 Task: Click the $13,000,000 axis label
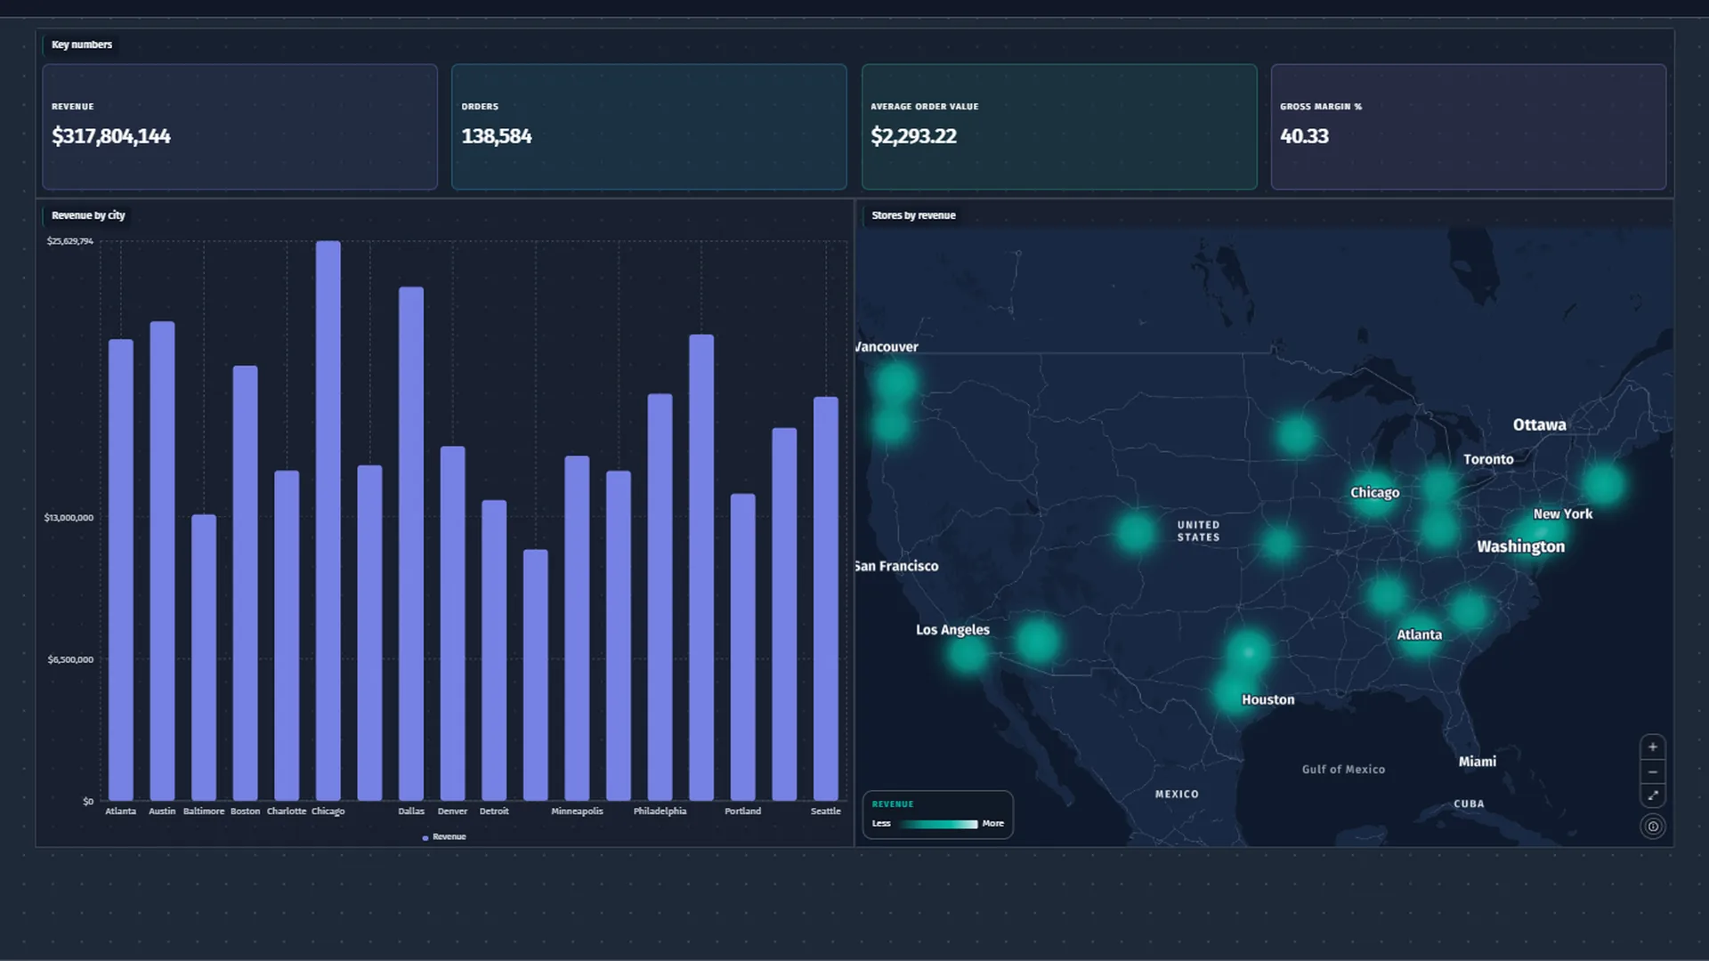pyautogui.click(x=69, y=518)
